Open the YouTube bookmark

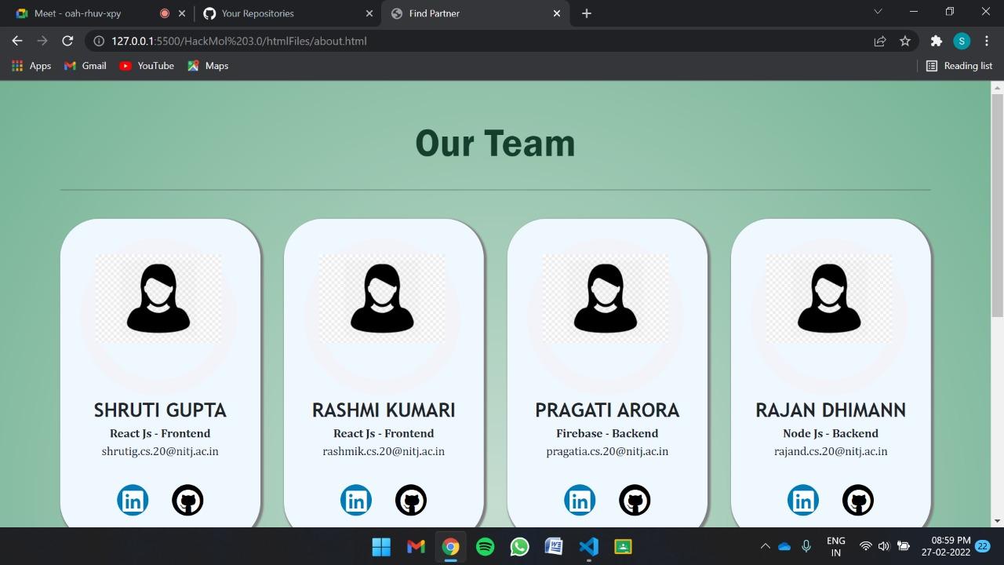point(147,66)
